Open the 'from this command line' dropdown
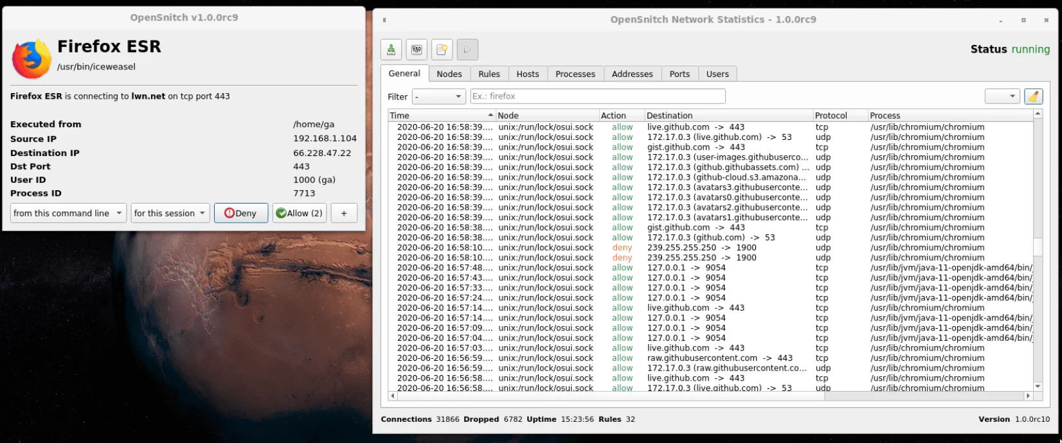Viewport: 1062px width, 443px height. (68, 213)
